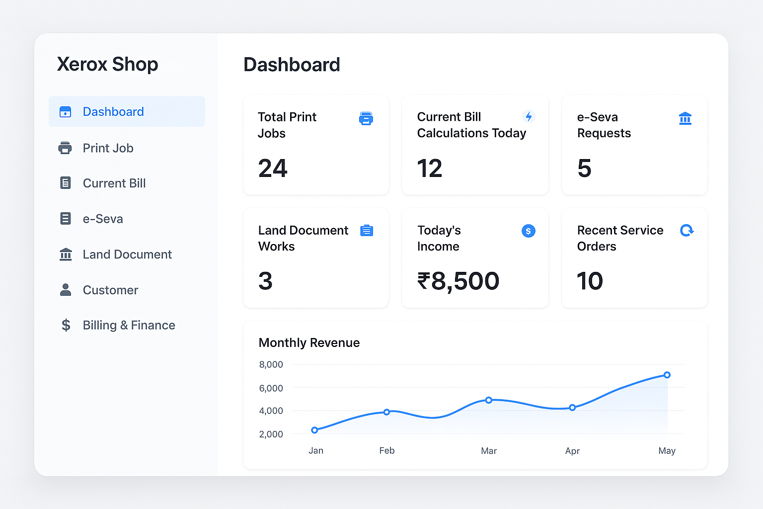Click the dollar sign icon beside Billing & Finance
Viewport: 763px width, 509px height.
point(66,325)
